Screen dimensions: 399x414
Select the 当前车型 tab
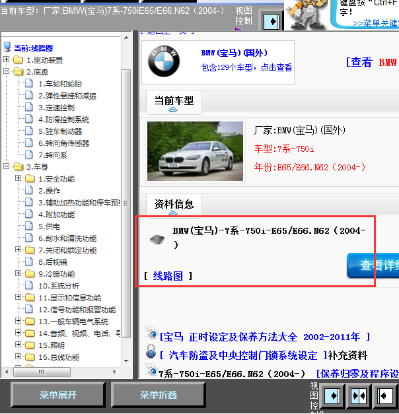(174, 102)
